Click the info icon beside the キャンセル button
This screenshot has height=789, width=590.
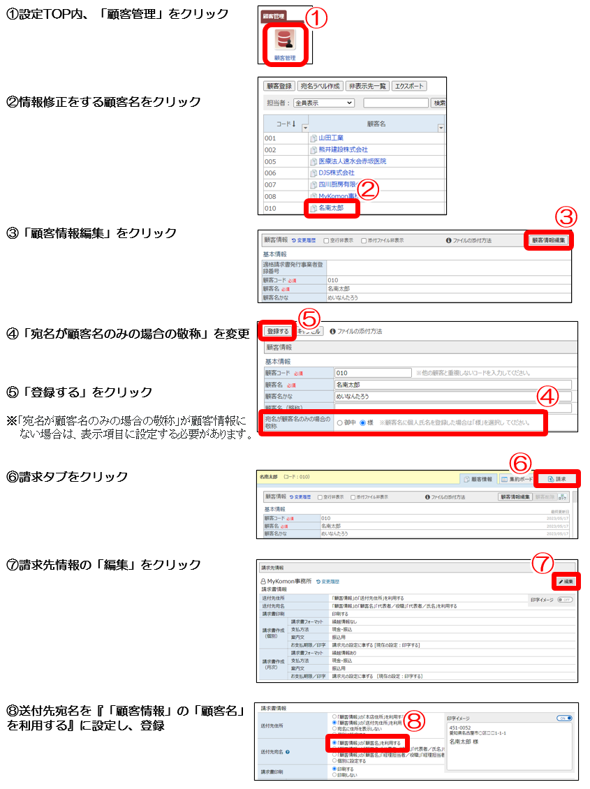click(332, 332)
